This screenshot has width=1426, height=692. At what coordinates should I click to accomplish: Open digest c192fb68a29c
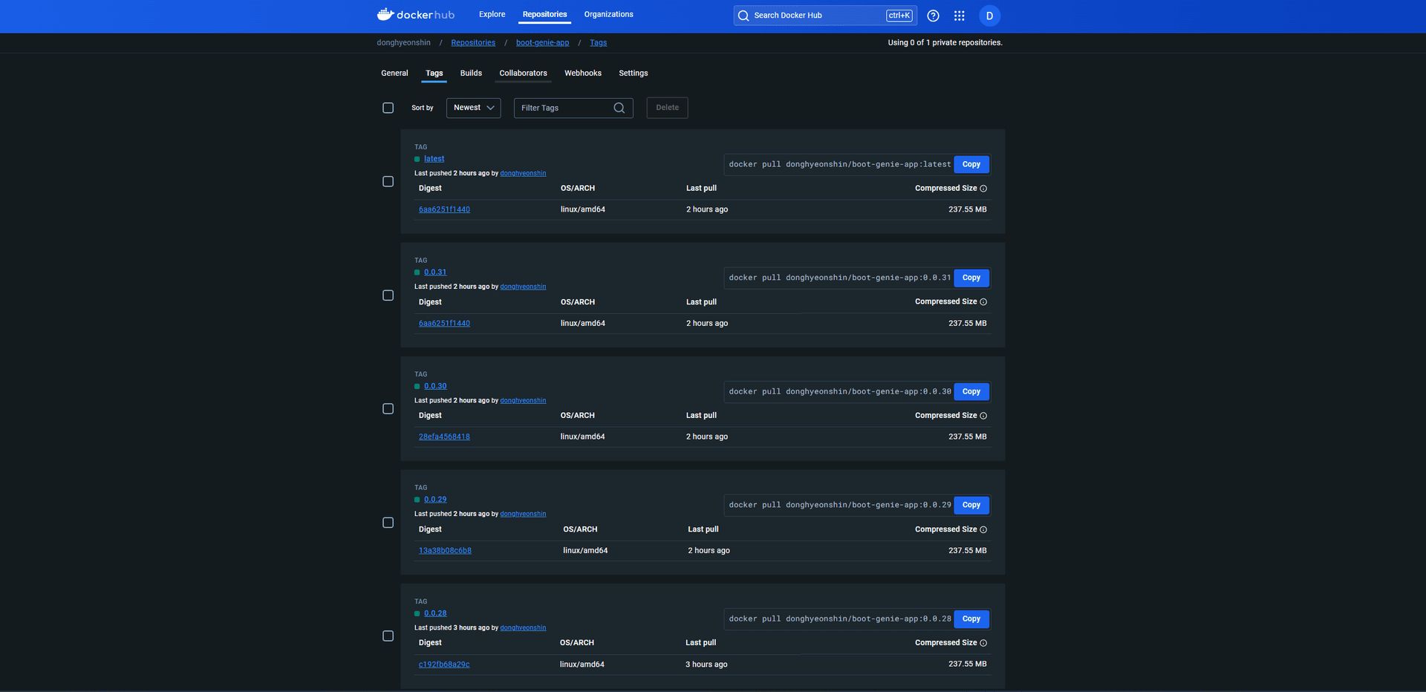[x=444, y=665]
